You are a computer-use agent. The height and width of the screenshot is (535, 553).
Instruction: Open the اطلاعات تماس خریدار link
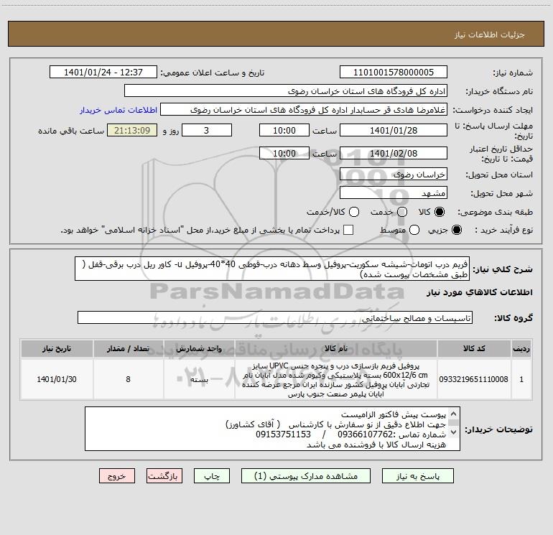(118, 110)
